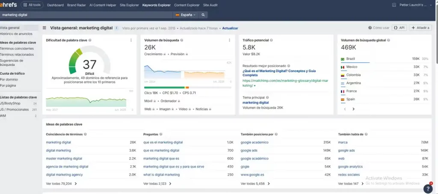438x194 pixels.
Task: Click the API button
Action: pyautogui.click(x=399, y=28)
